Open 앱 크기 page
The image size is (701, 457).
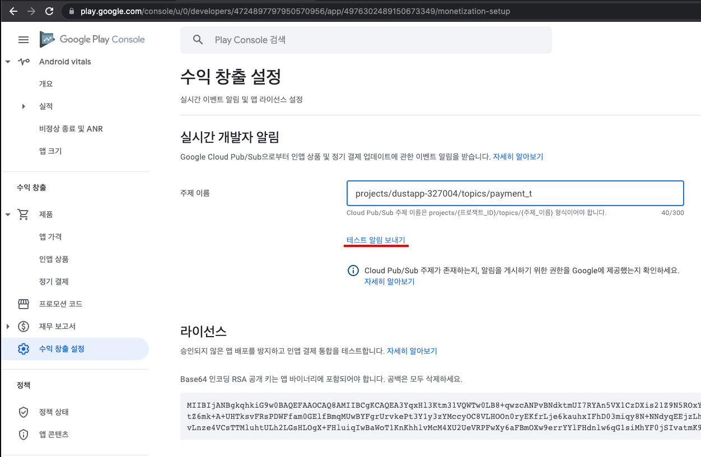(x=50, y=151)
